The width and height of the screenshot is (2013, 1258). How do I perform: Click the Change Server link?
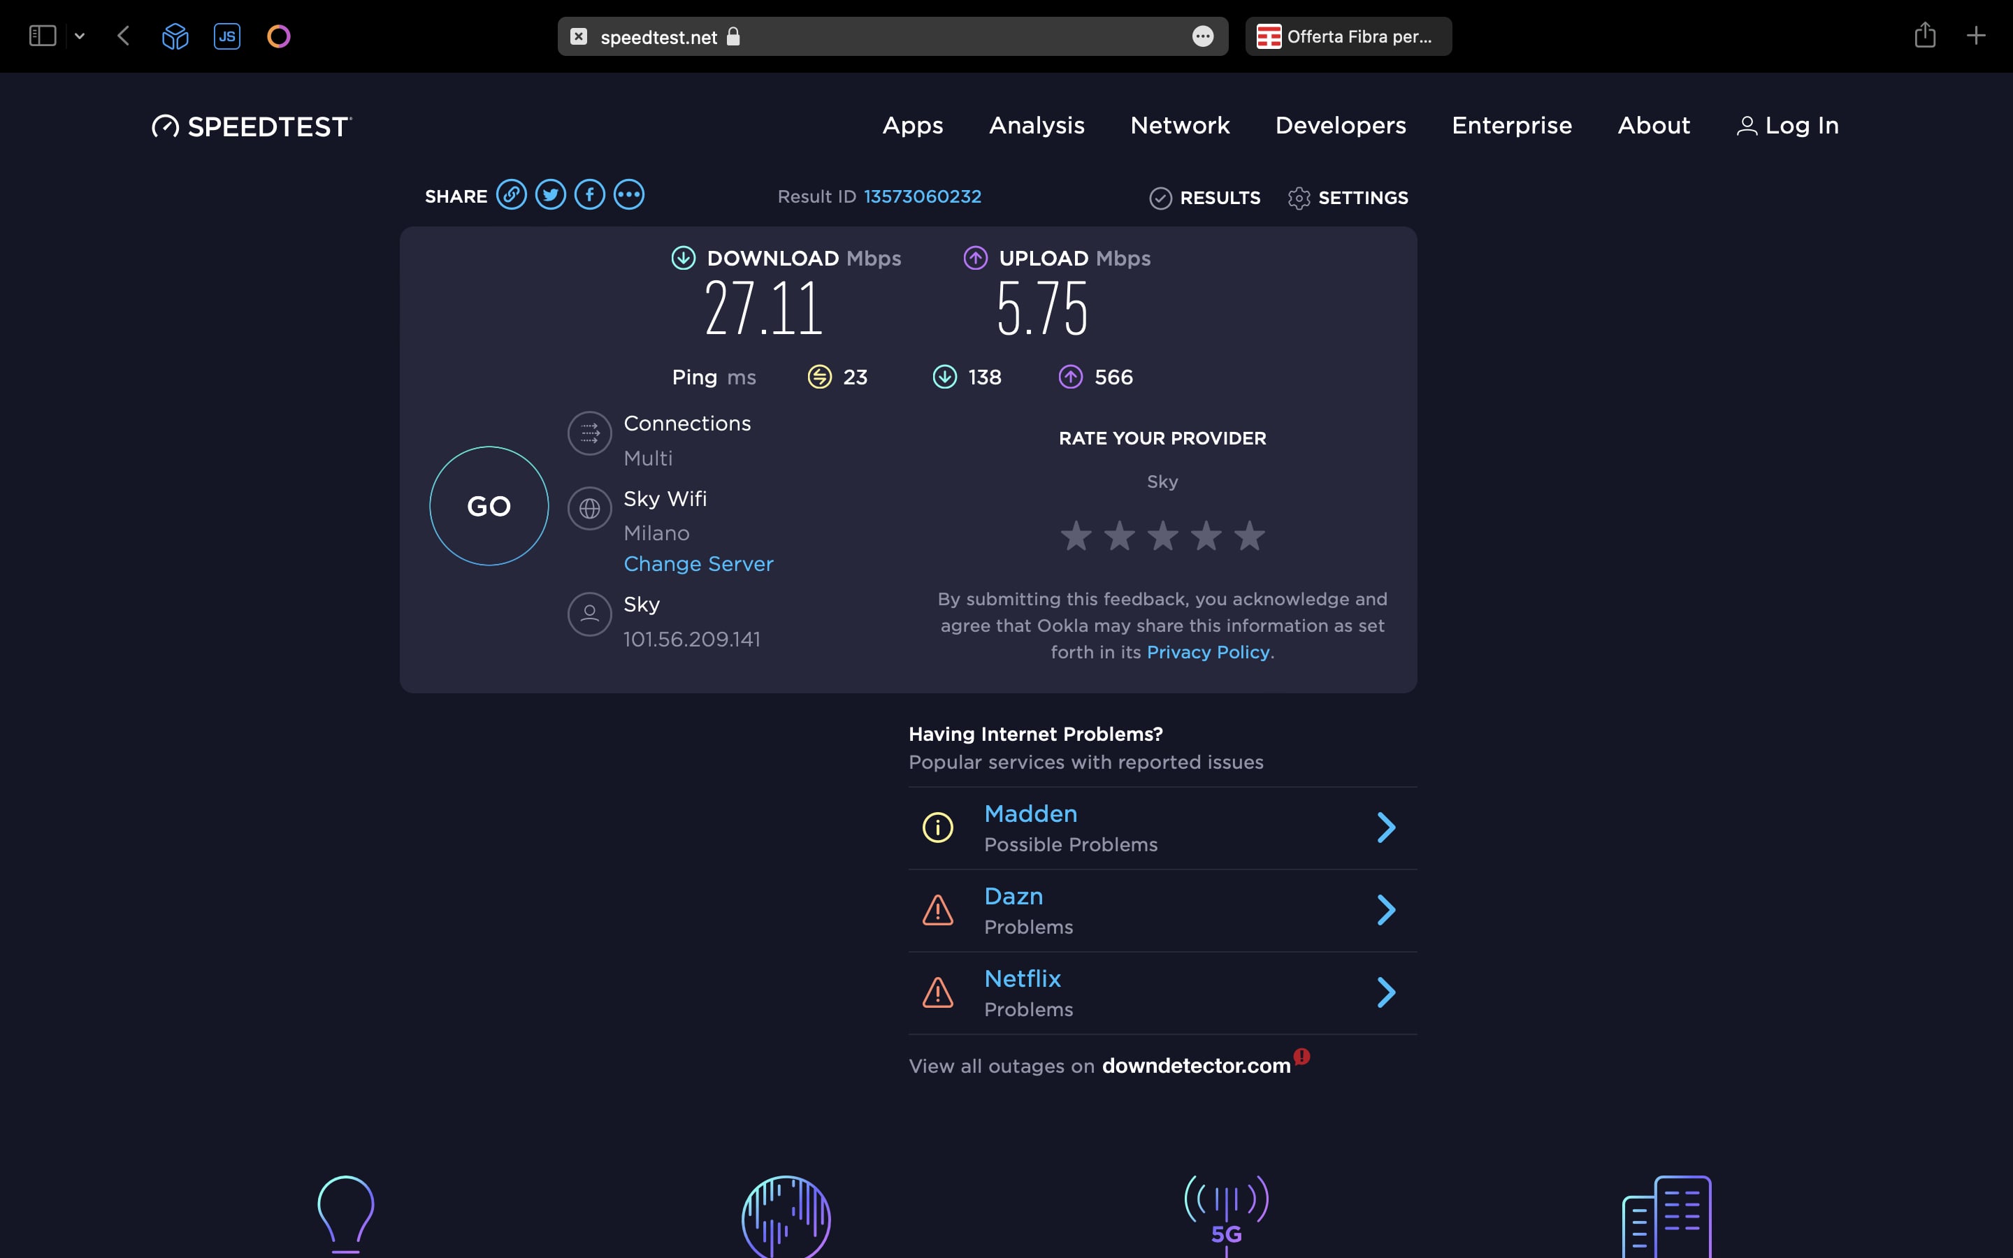(x=698, y=564)
